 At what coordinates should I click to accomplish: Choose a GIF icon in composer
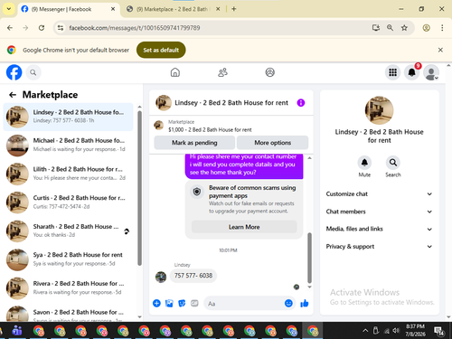[x=194, y=303]
